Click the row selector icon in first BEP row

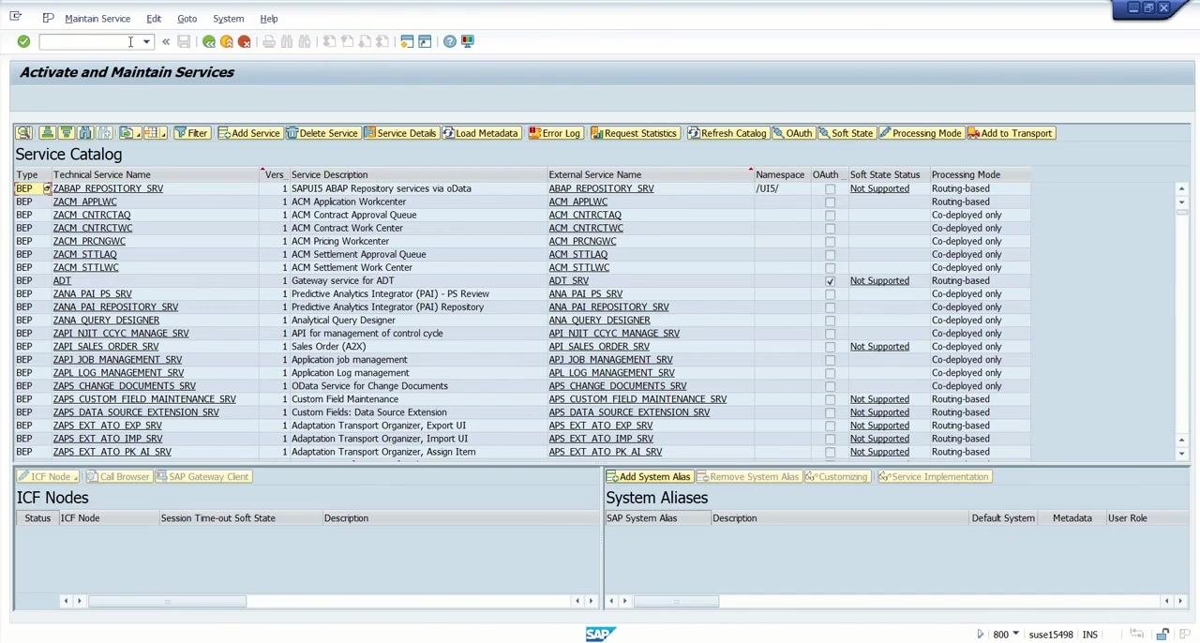click(46, 188)
